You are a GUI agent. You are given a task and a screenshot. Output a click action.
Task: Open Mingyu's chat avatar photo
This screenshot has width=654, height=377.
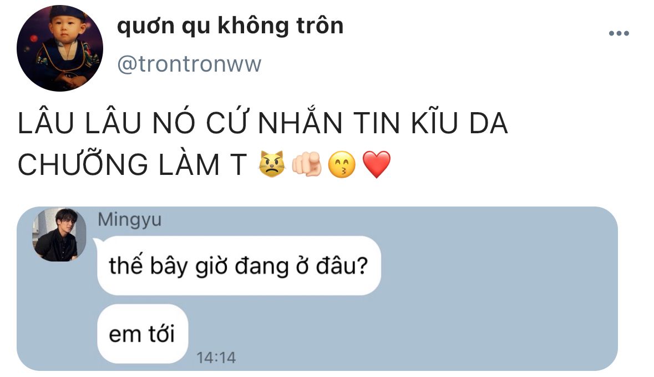pos(59,235)
